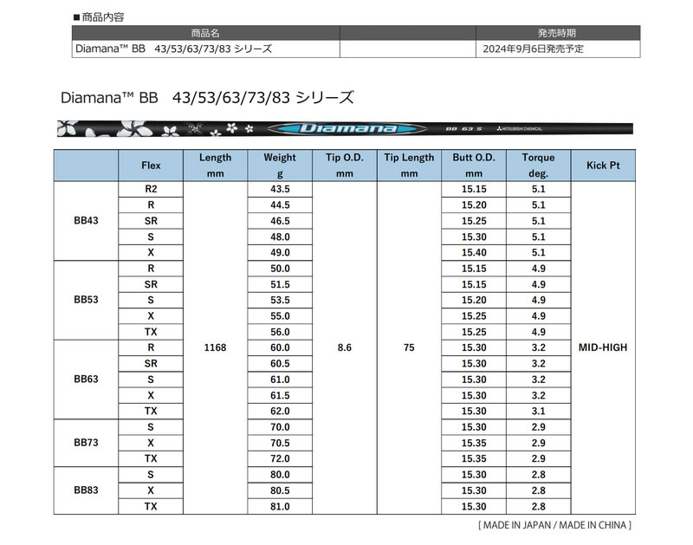This screenshot has height=545, width=693.
Task: Click the '75' tip length value
Action: [409, 347]
